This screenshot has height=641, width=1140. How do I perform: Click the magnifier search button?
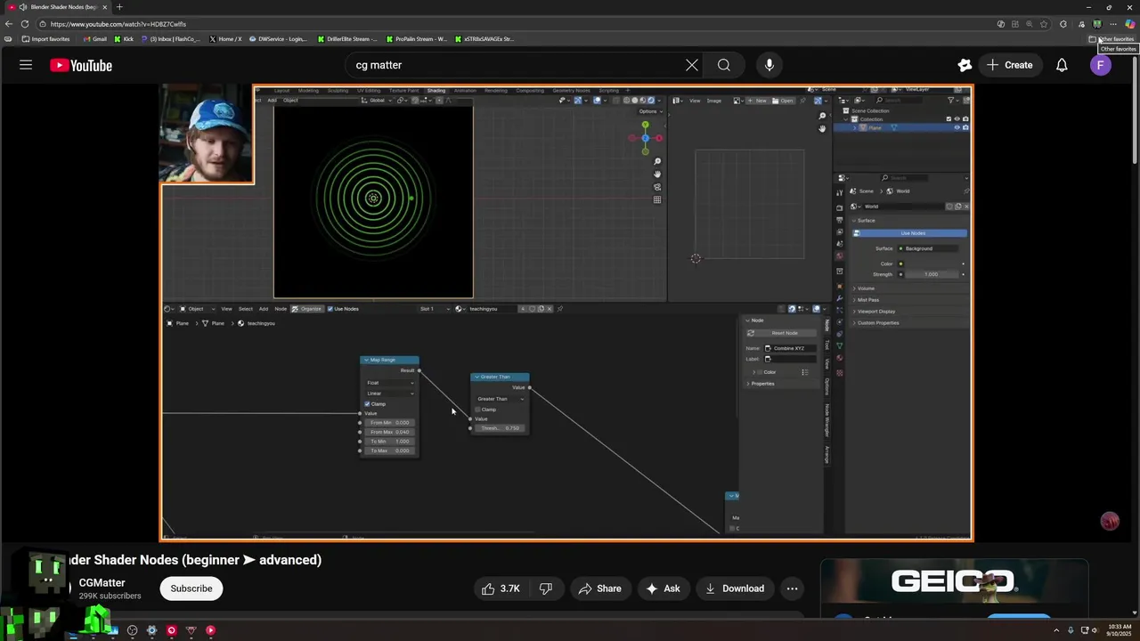coord(724,65)
